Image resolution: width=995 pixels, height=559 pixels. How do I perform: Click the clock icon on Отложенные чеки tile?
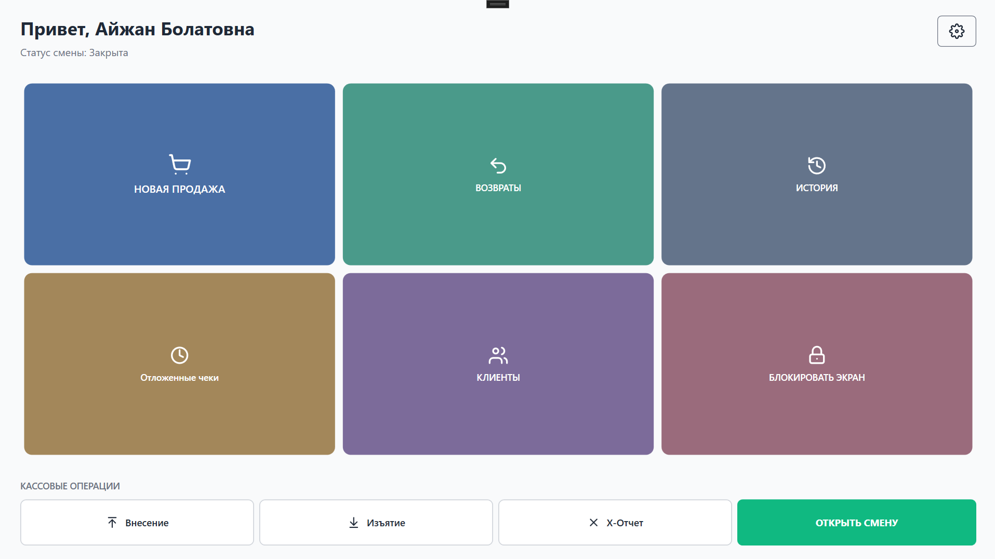point(179,355)
